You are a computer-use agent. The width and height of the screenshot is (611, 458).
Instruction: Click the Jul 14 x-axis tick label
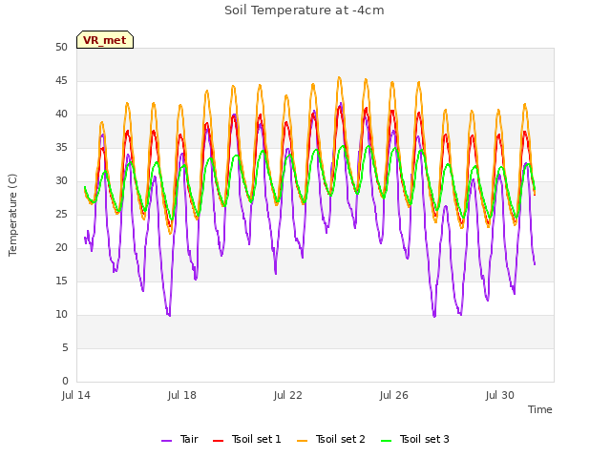pyautogui.click(x=76, y=395)
